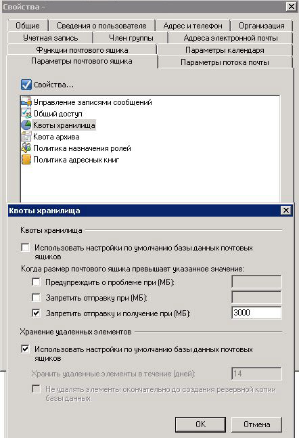Toggle Предупреждать о проблеме при (МБ) checkbox

pos(37,282)
